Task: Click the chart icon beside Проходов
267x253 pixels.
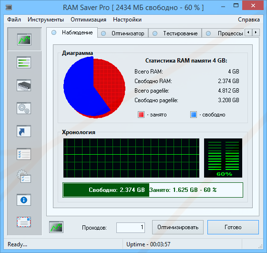Action: [x=56, y=227]
